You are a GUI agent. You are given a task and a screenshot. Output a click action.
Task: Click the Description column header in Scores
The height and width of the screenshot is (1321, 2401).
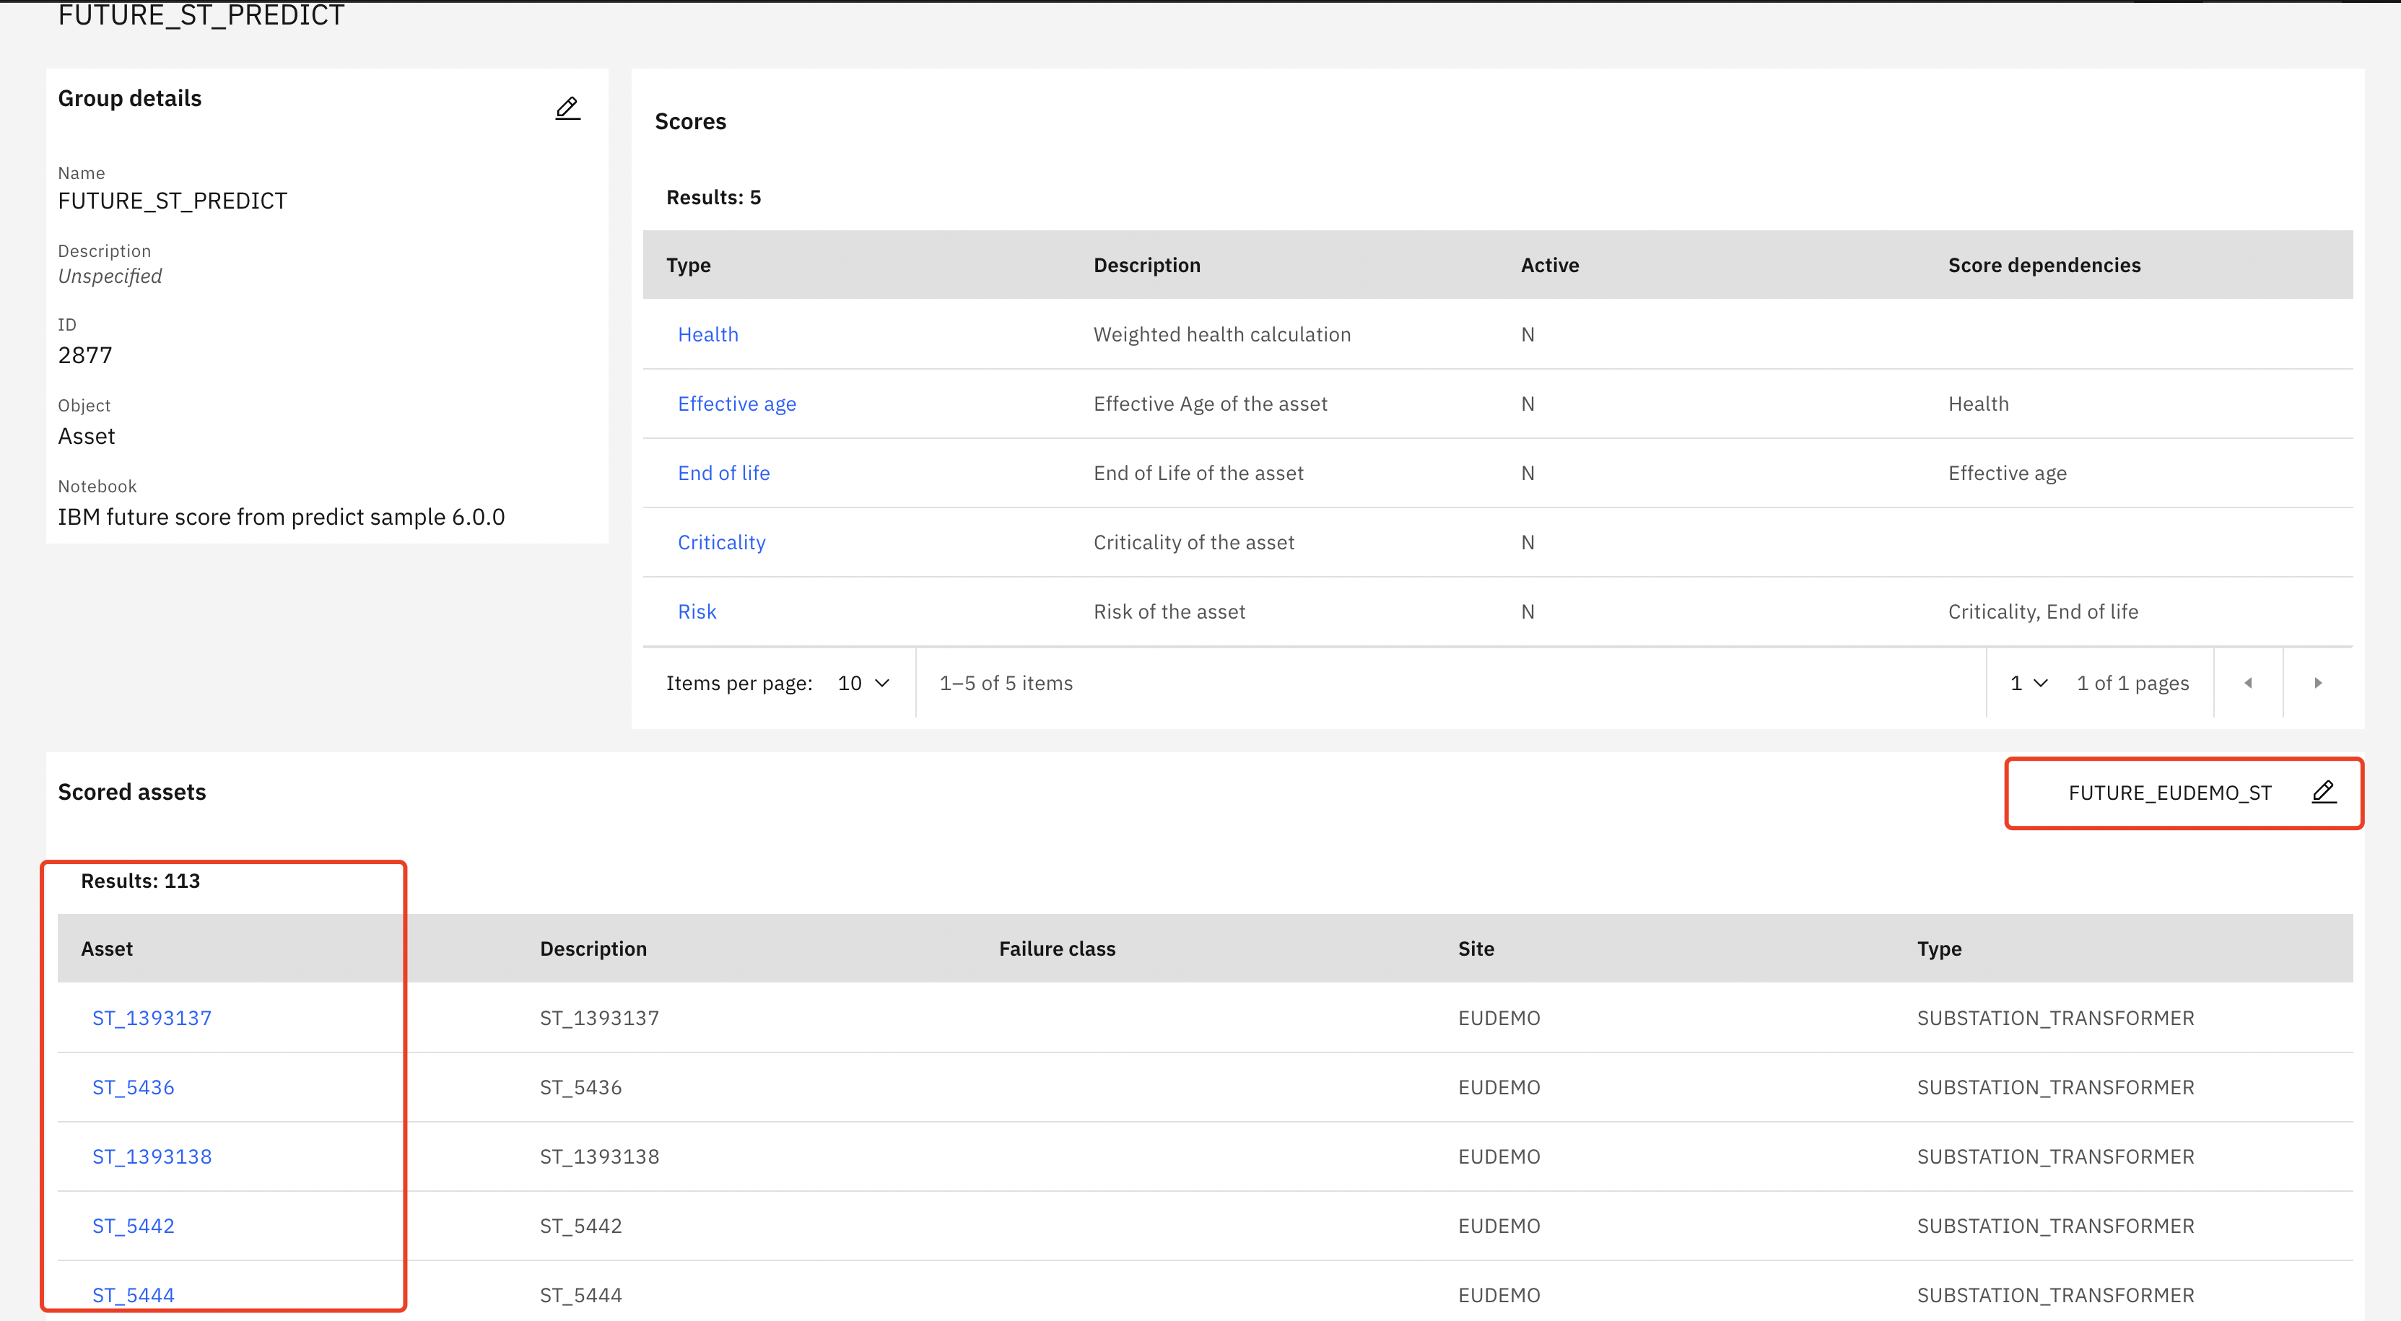pyautogui.click(x=1146, y=266)
